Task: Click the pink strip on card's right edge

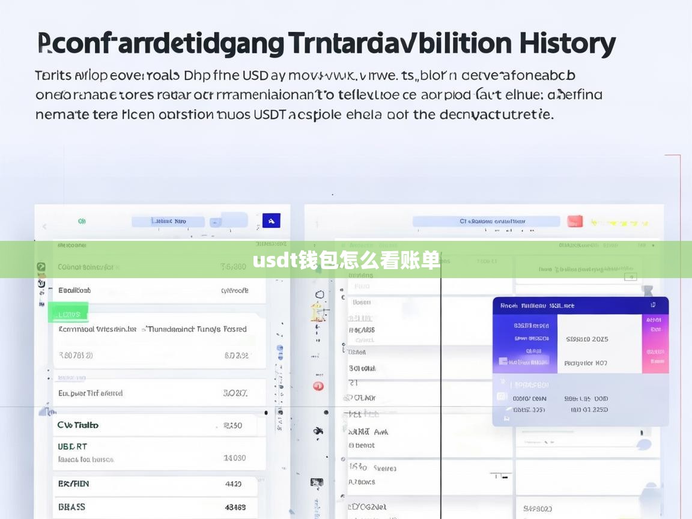Action: 655,344
